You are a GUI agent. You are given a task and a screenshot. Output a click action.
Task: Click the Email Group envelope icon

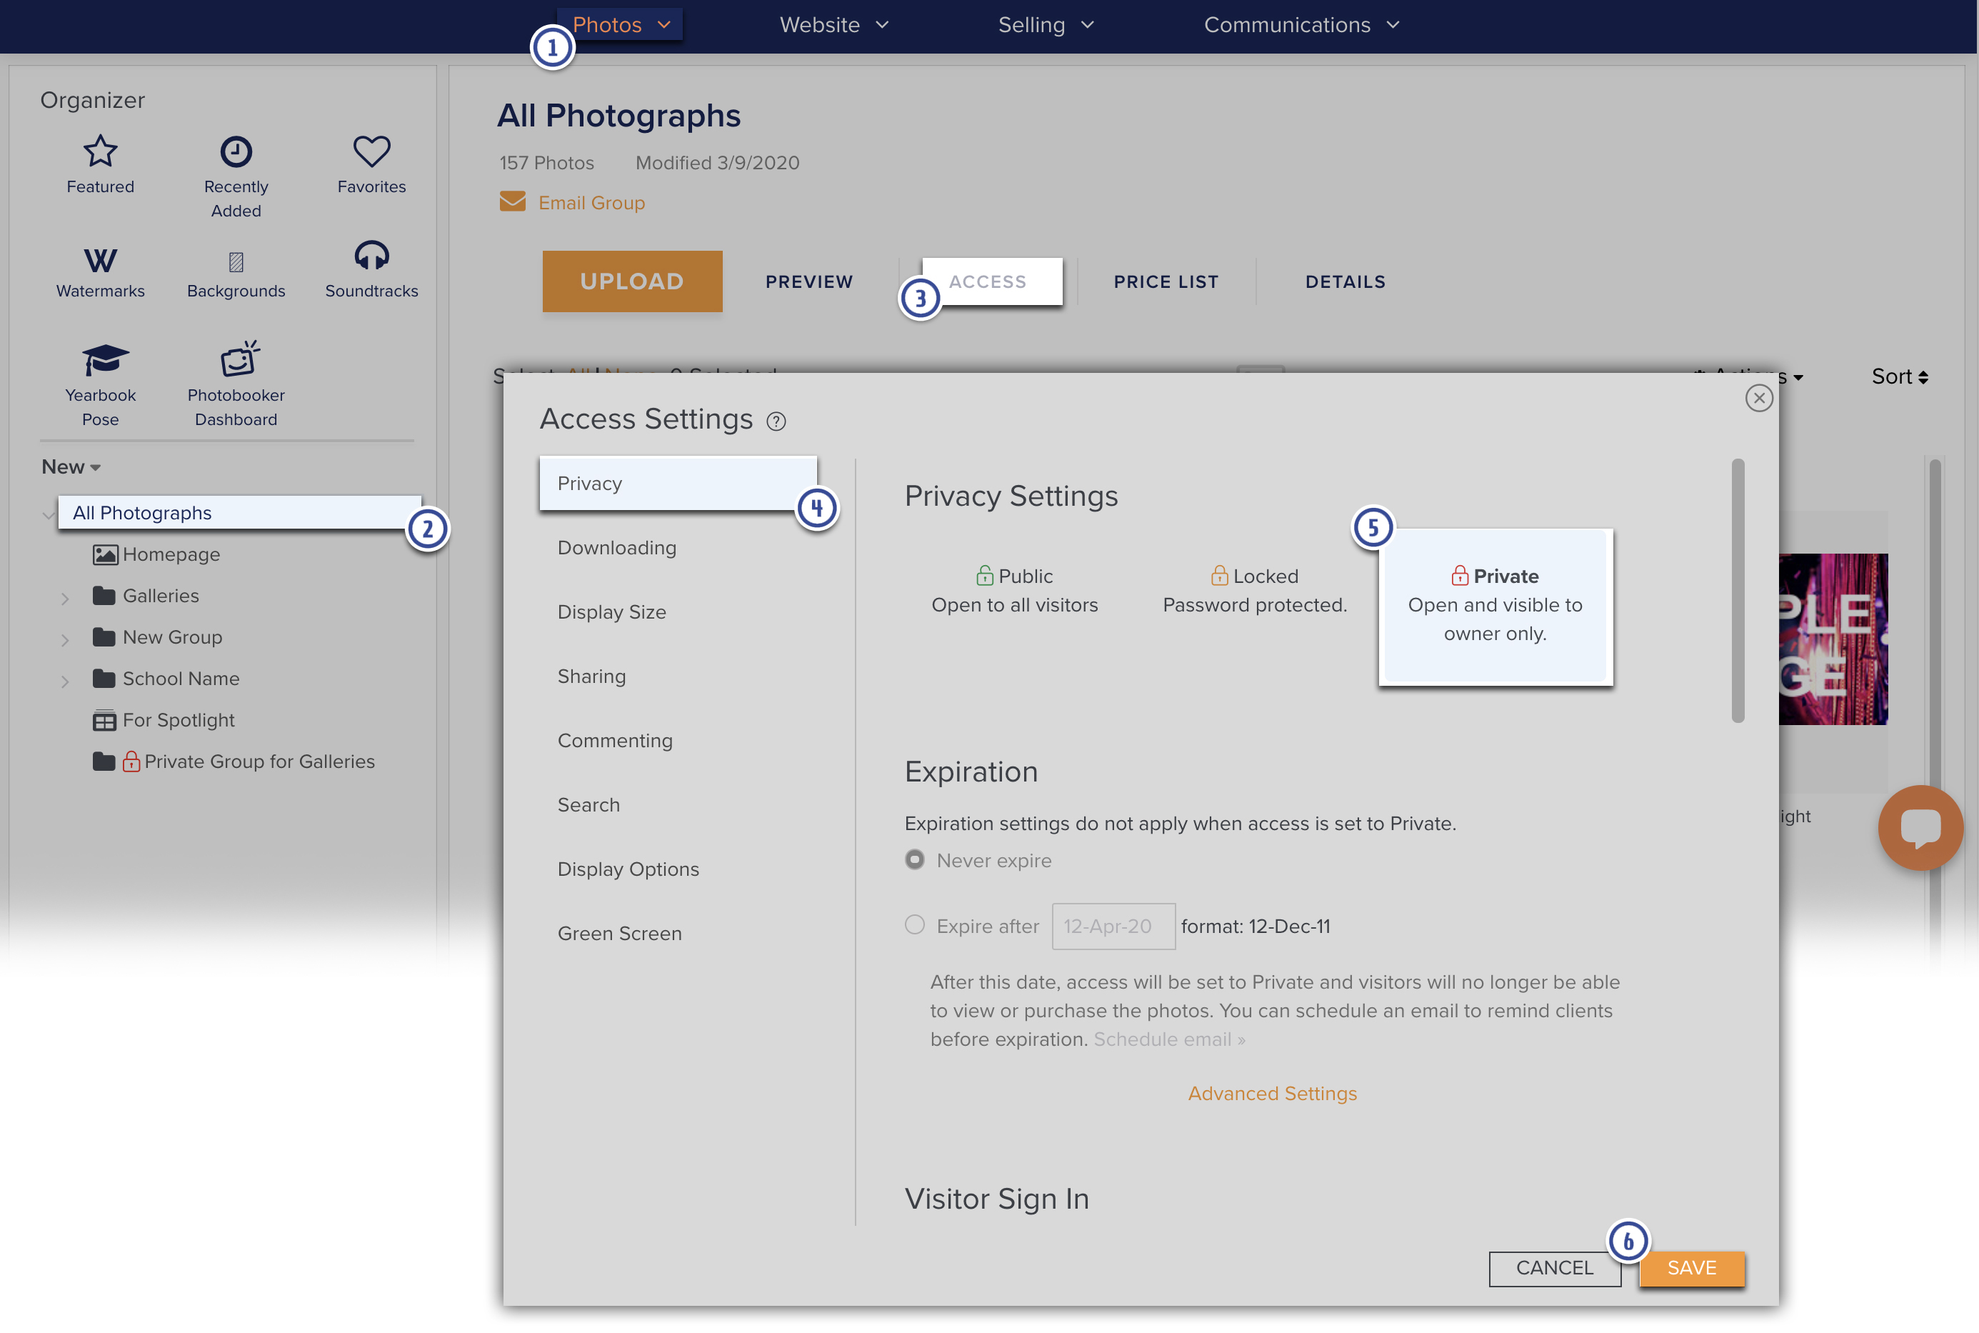click(512, 201)
